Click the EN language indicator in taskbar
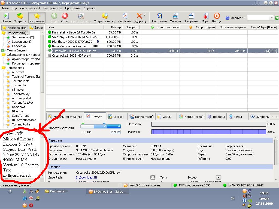Image resolution: width=279 pixels, height=209 pixels. 233,198
